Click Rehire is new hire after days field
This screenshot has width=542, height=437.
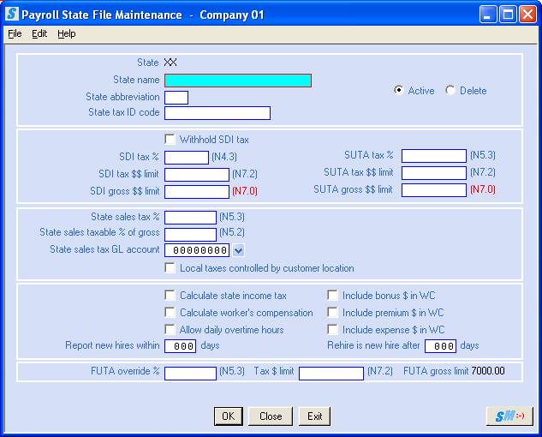(x=440, y=346)
